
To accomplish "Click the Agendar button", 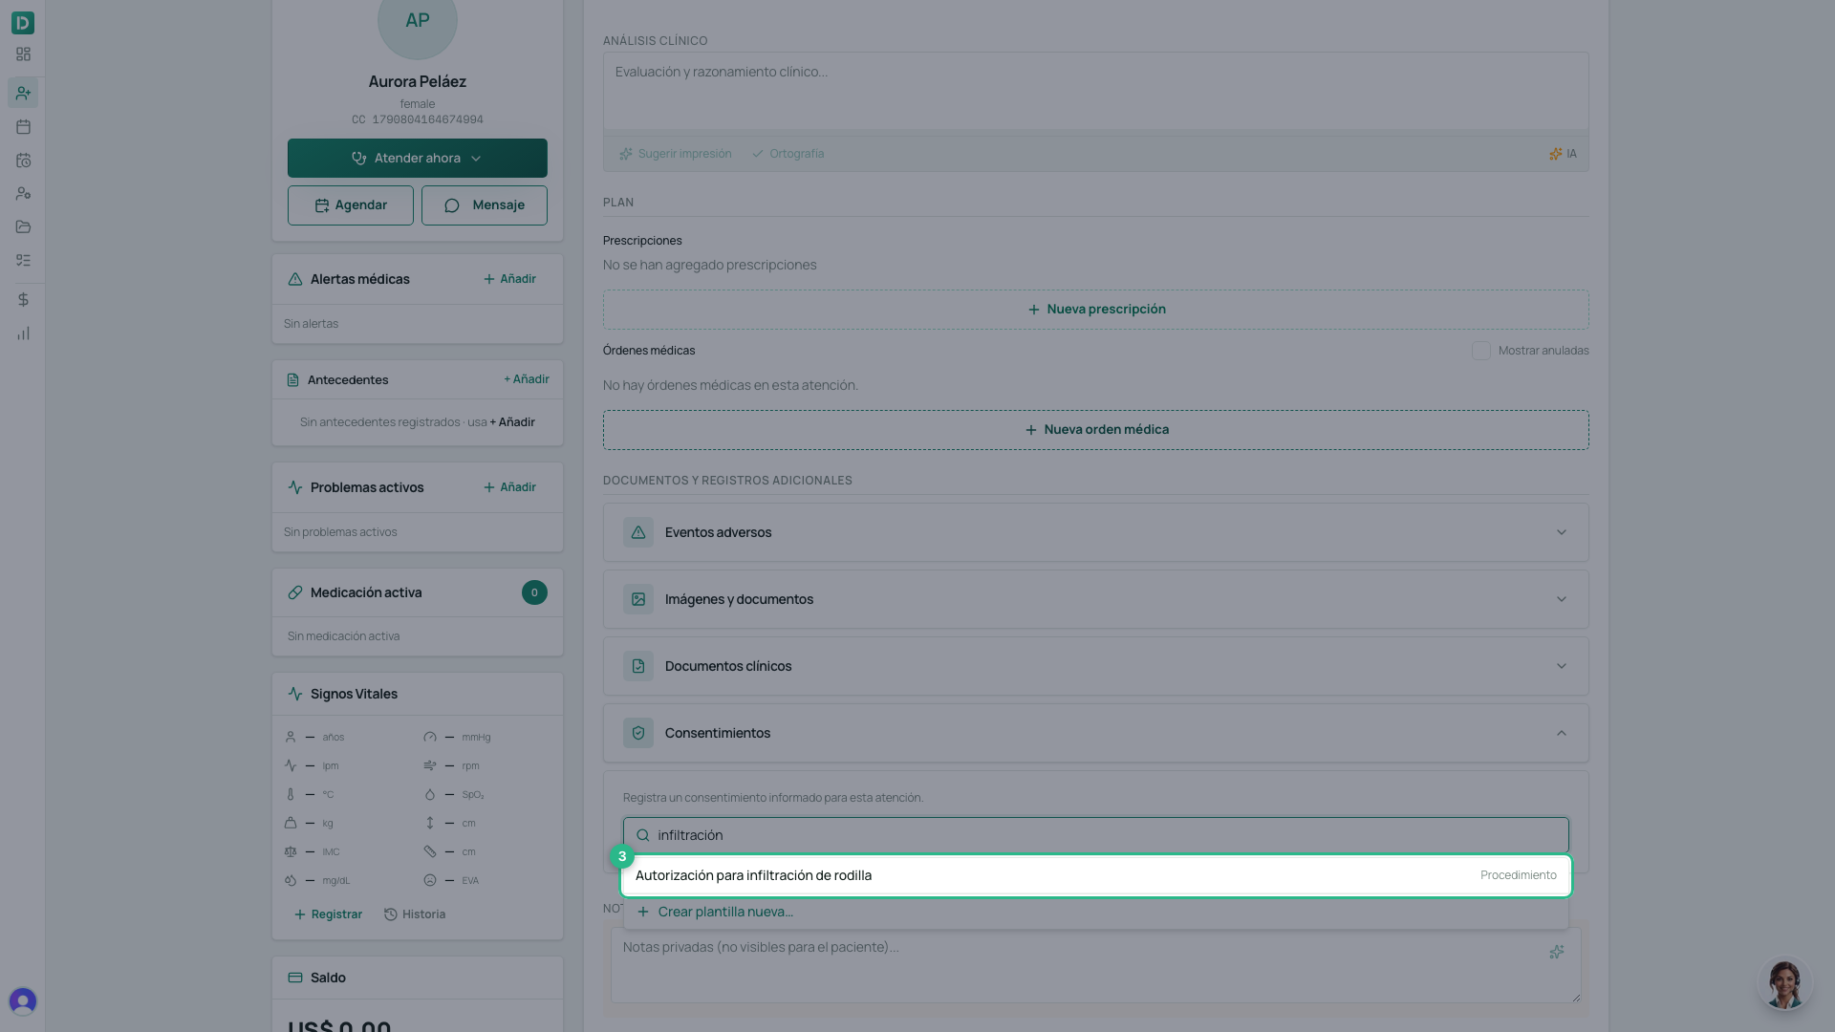I will click(351, 205).
